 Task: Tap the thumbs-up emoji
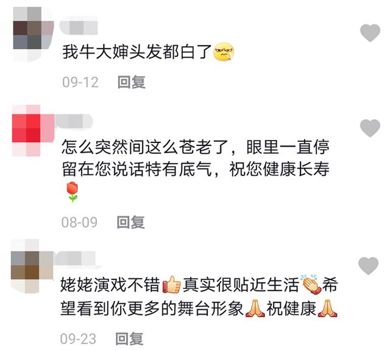(x=171, y=285)
